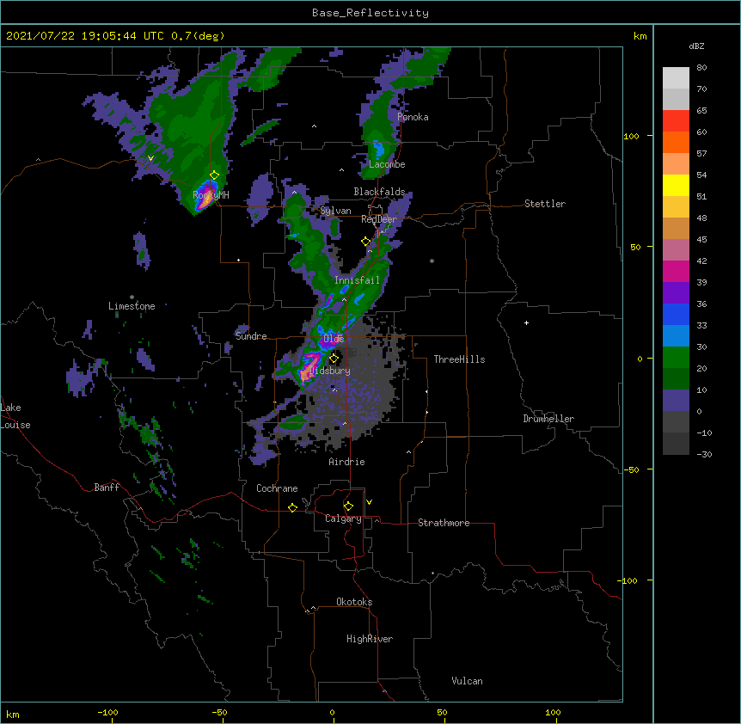The height and width of the screenshot is (724, 741).
Task: Select the yellow diamond marker beside Olds
Action: pos(334,358)
